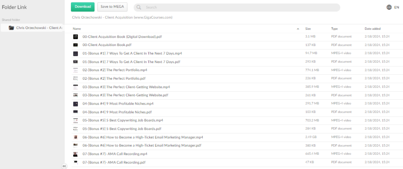Select 7 Ways To Get A Client mp4 file
This screenshot has width=403, height=169.
coord(132,53)
